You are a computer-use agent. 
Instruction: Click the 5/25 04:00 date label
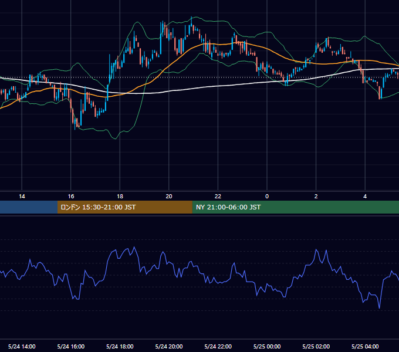pyautogui.click(x=365, y=346)
